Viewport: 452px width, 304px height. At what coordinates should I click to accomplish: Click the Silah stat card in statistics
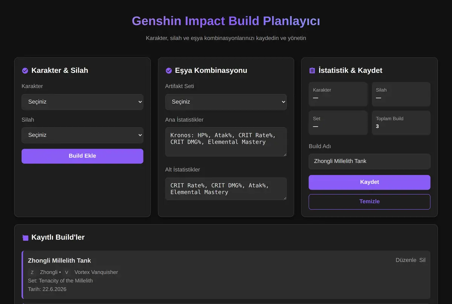pyautogui.click(x=401, y=94)
